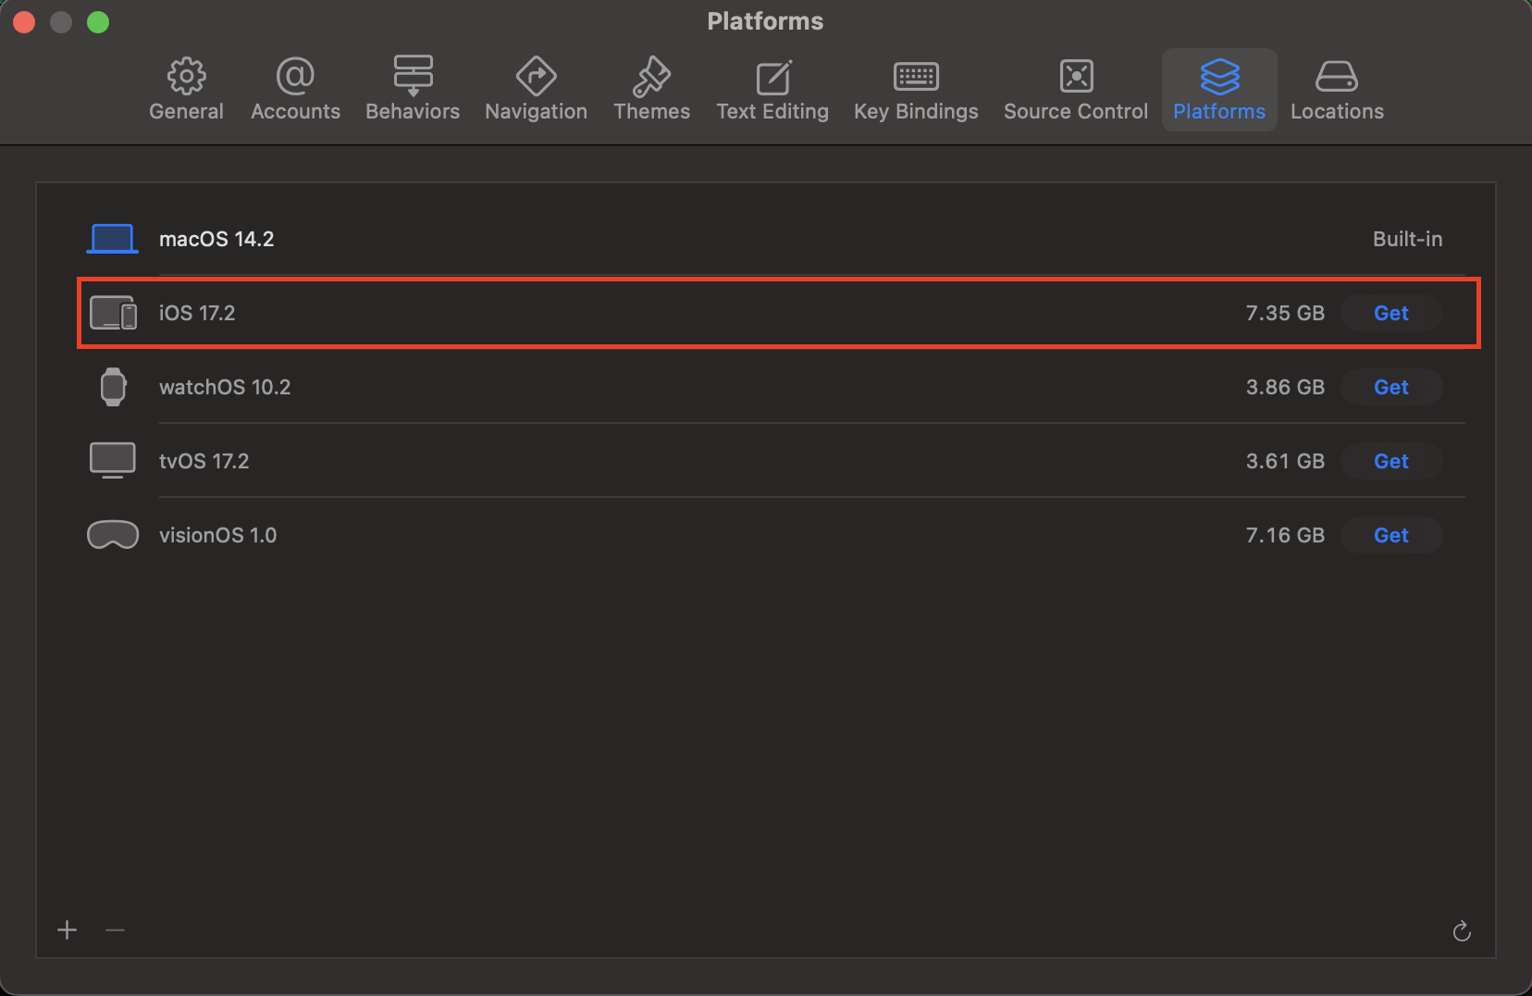Click the 7.16 GB size text
Viewport: 1532px width, 996px height.
pos(1285,535)
